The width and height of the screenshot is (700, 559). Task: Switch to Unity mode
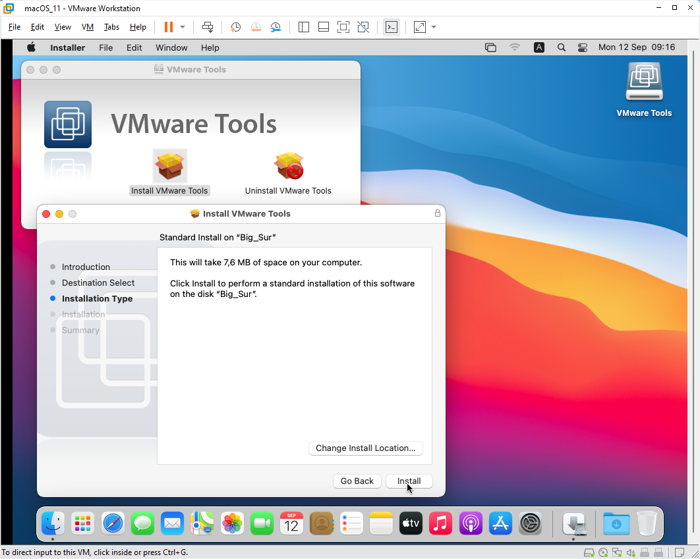coord(363,27)
